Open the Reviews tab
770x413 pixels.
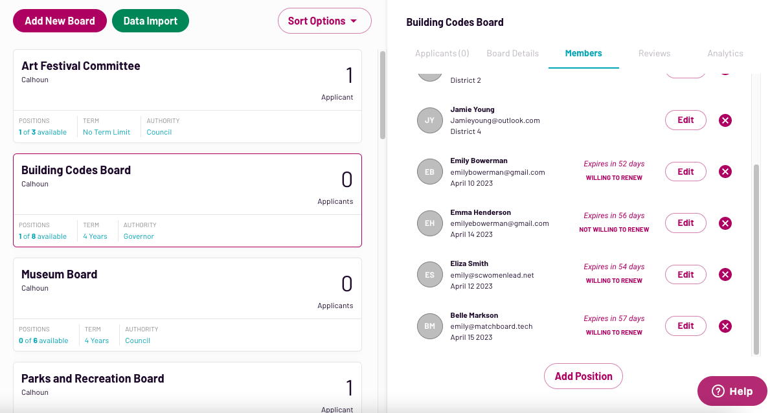(x=654, y=54)
